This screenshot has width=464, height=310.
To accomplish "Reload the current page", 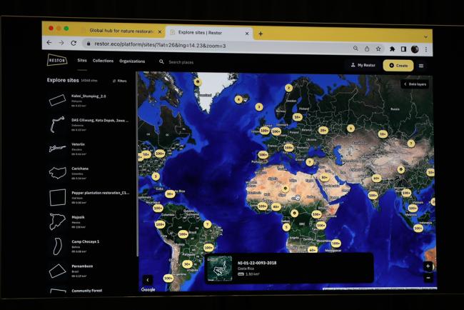I will click(x=74, y=43).
